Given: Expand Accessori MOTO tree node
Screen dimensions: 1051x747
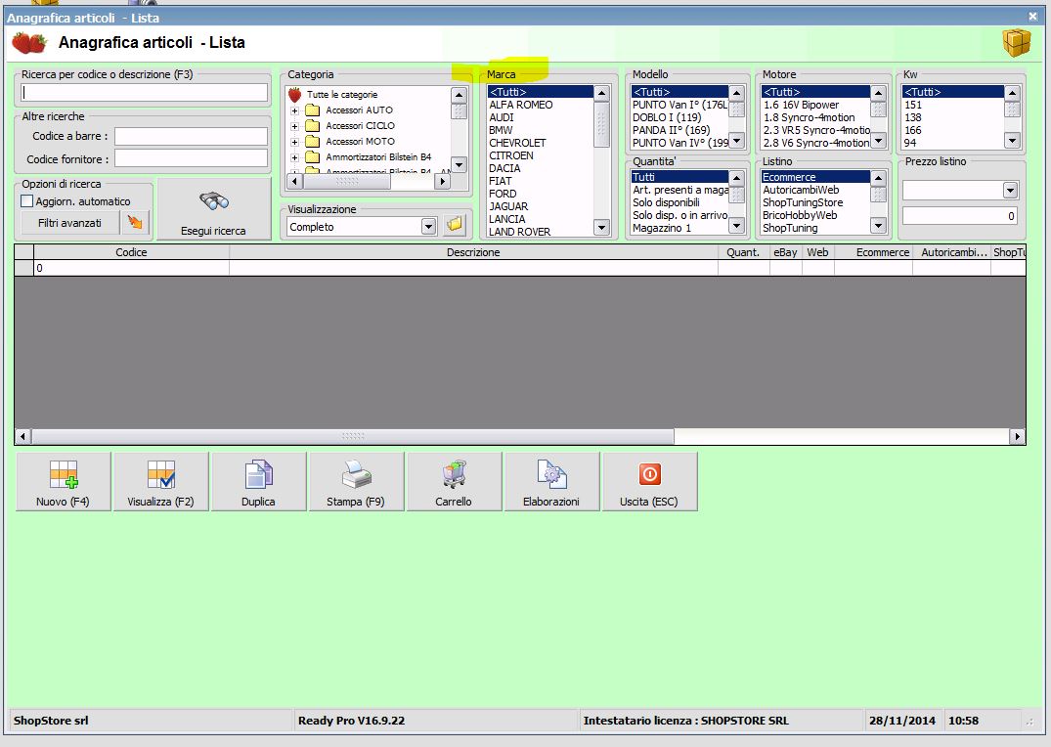Looking at the screenshot, I should pos(294,142).
